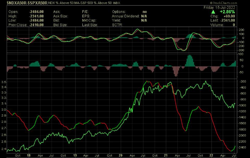Screen dimensions: 250x158
Task: Click the green up-arrow change indicator
Action: click(x=213, y=12)
